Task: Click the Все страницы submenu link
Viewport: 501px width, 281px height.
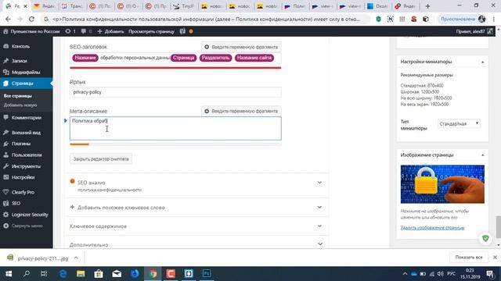Action: click(17, 96)
